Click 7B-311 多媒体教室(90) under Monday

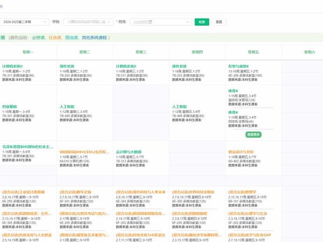point(18,75)
